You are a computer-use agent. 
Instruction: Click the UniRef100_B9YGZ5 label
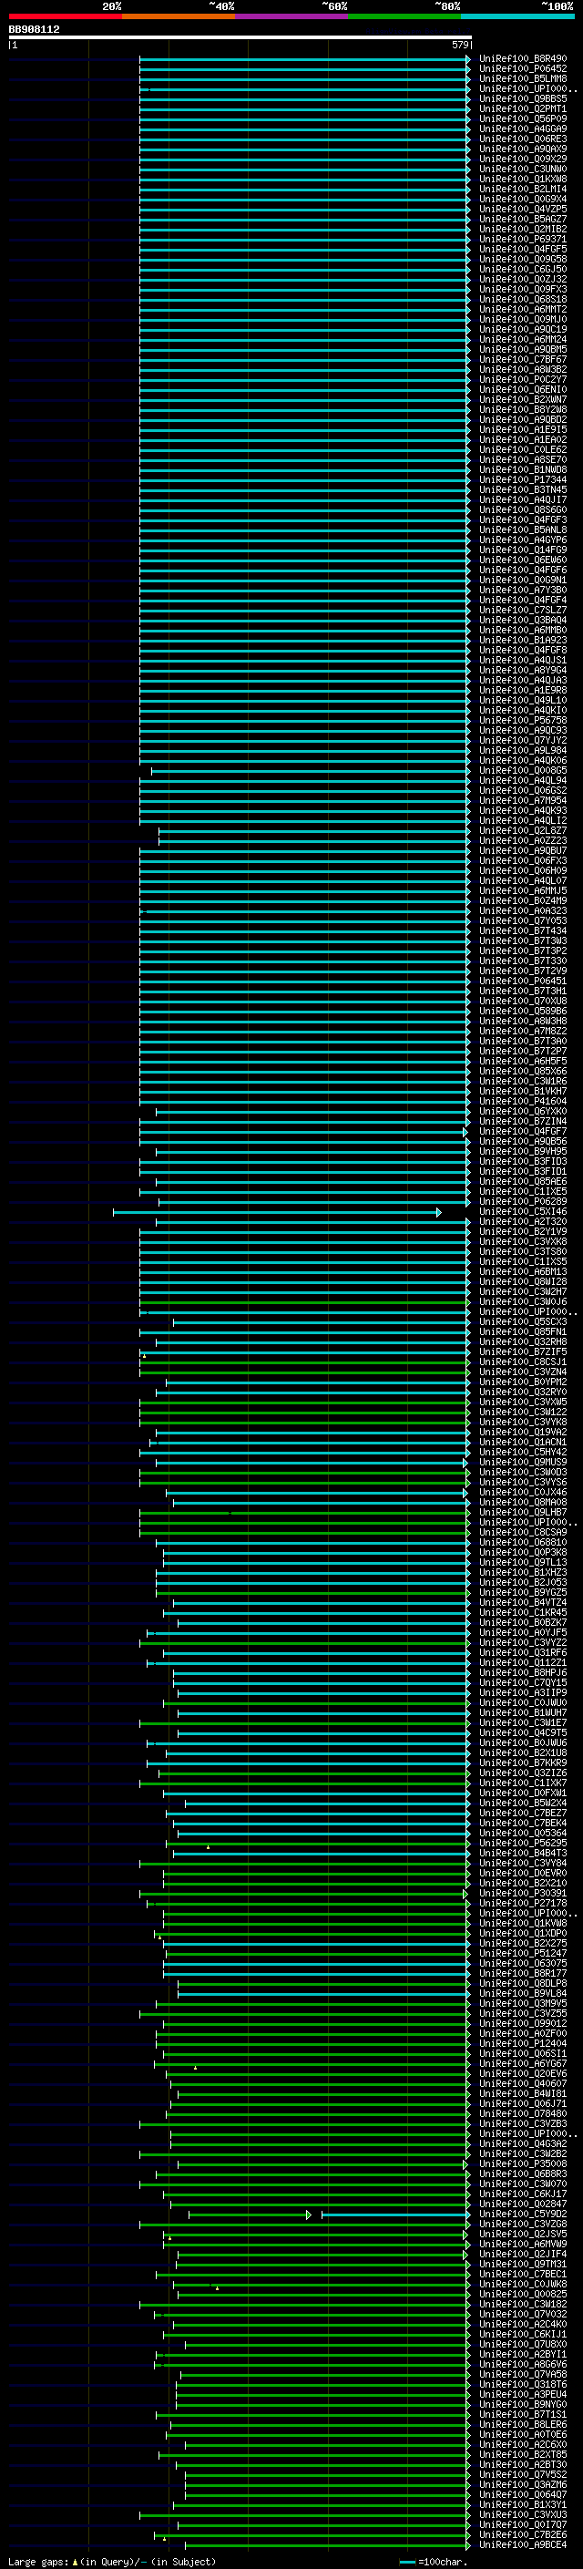click(523, 1592)
